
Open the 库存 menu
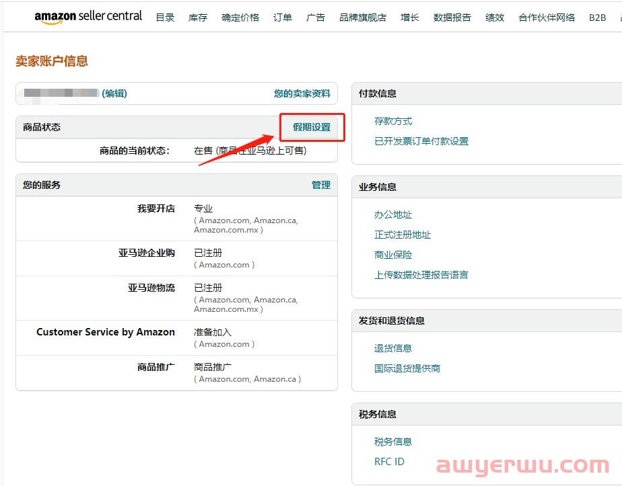pos(197,17)
